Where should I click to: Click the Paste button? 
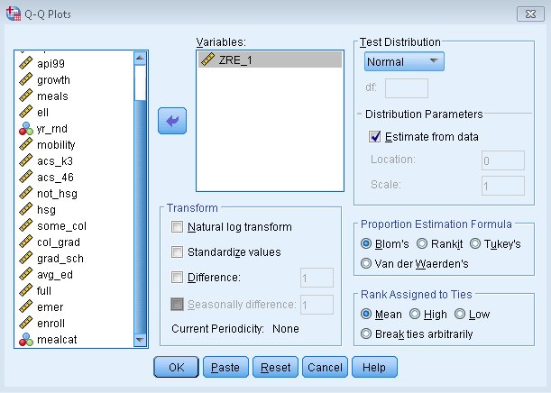point(225,367)
